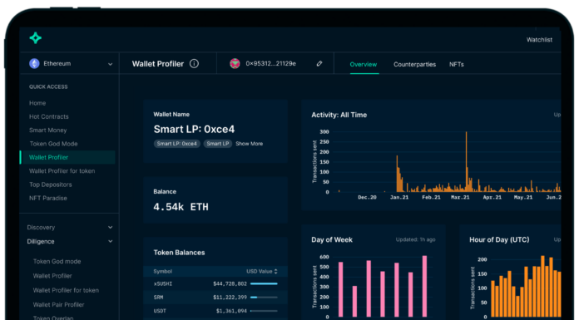Screen dimensions: 579x320
Task: Open Top Depositors page
Action: [51, 185]
